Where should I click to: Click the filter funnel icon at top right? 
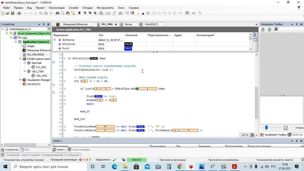(299, 8)
